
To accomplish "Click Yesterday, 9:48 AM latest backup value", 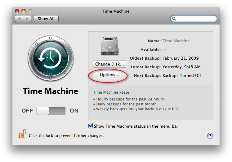I will (x=181, y=67).
